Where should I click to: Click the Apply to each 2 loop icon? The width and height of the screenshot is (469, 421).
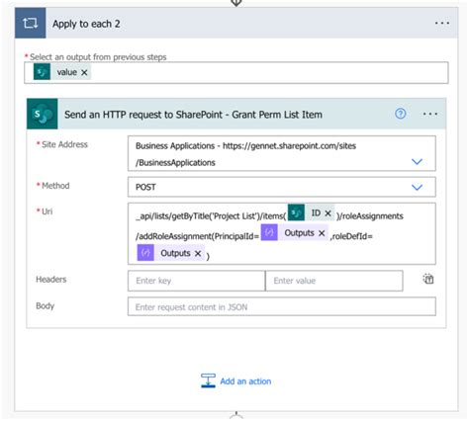click(x=30, y=23)
